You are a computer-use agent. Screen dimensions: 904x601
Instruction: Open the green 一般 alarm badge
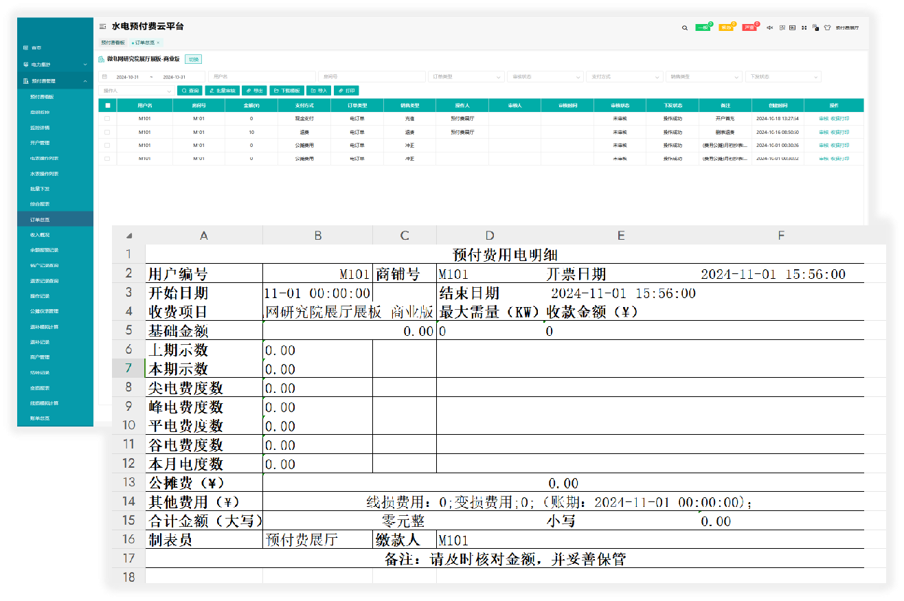click(x=702, y=27)
